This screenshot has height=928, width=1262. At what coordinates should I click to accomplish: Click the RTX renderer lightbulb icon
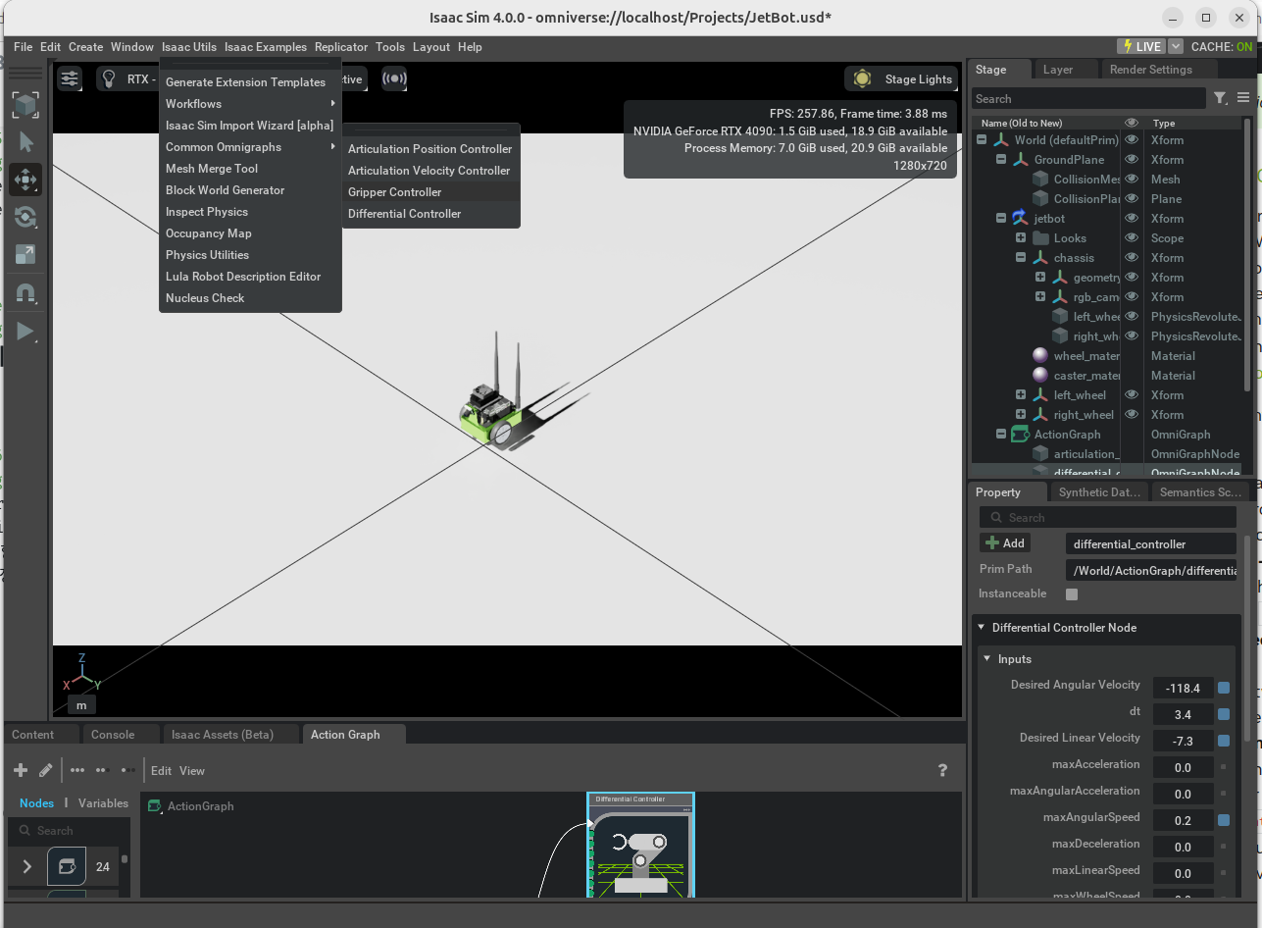click(109, 78)
